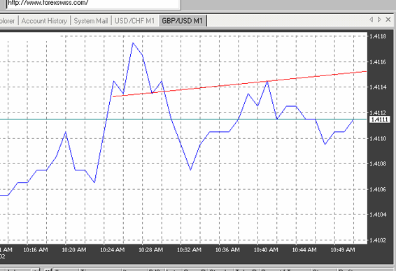The width and height of the screenshot is (396, 271).
Task: Click the 1.4104 price scale label
Action: (378, 214)
